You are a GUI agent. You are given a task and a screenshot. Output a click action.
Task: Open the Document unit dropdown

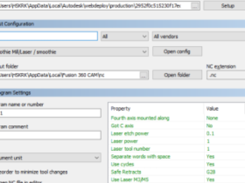(50, 158)
